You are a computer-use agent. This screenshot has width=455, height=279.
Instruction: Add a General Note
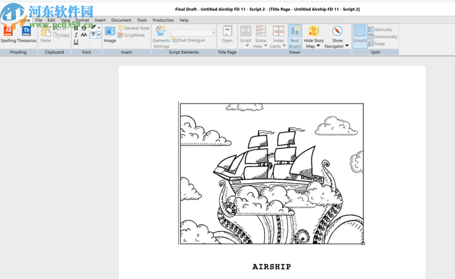coord(133,28)
